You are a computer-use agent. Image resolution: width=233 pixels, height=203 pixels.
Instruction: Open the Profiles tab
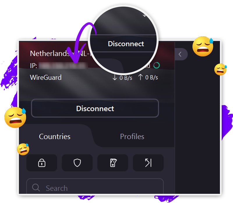point(132,136)
